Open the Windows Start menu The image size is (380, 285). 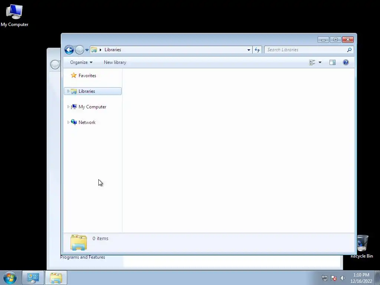(10, 278)
